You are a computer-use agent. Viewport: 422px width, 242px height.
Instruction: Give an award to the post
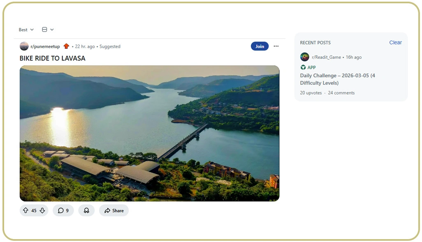coord(86,211)
